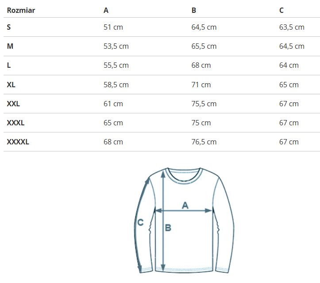
Task: Select the size XXXL row label
Action: pos(15,123)
